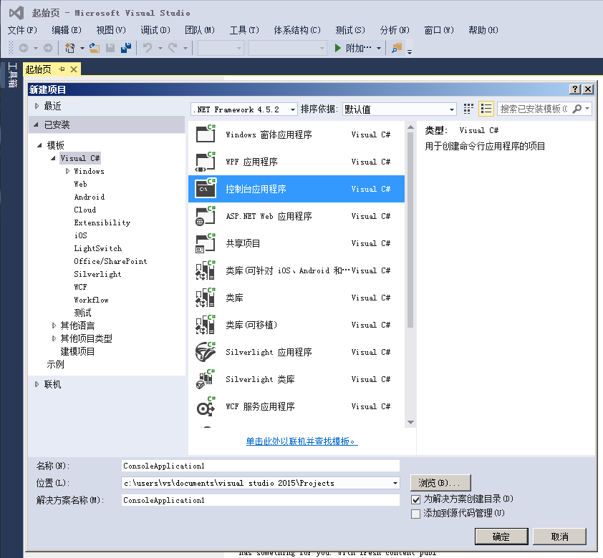The width and height of the screenshot is (603, 558).
Task: Click the 确定 button
Action: click(501, 537)
